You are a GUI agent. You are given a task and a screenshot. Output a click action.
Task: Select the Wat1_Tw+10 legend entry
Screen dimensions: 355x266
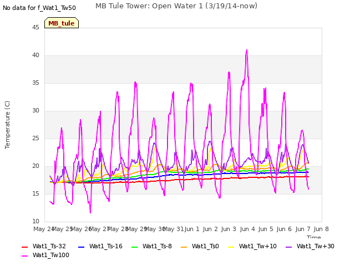point(252,246)
